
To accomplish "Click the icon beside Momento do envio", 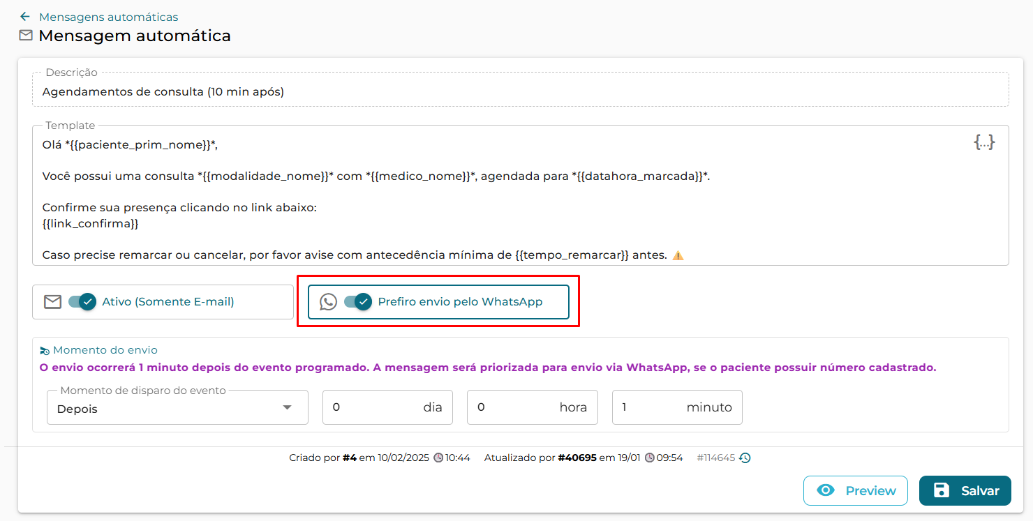I will [x=45, y=350].
